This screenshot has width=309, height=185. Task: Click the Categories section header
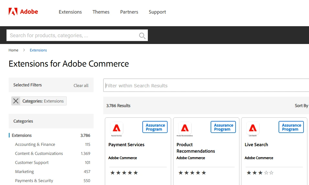click(51, 121)
